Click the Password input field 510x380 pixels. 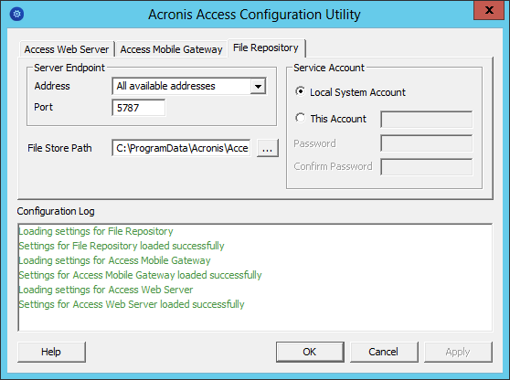click(x=427, y=143)
